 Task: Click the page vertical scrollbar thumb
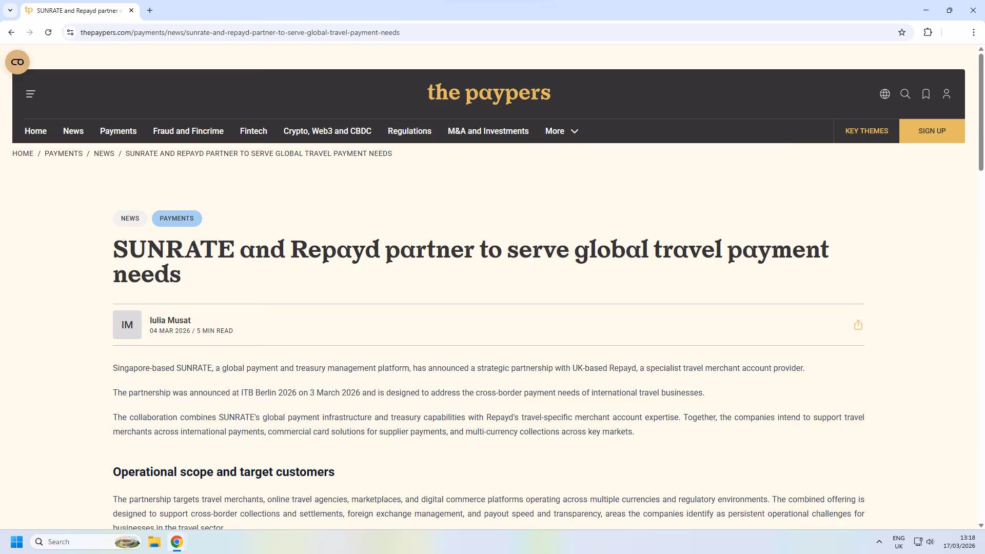(x=981, y=112)
